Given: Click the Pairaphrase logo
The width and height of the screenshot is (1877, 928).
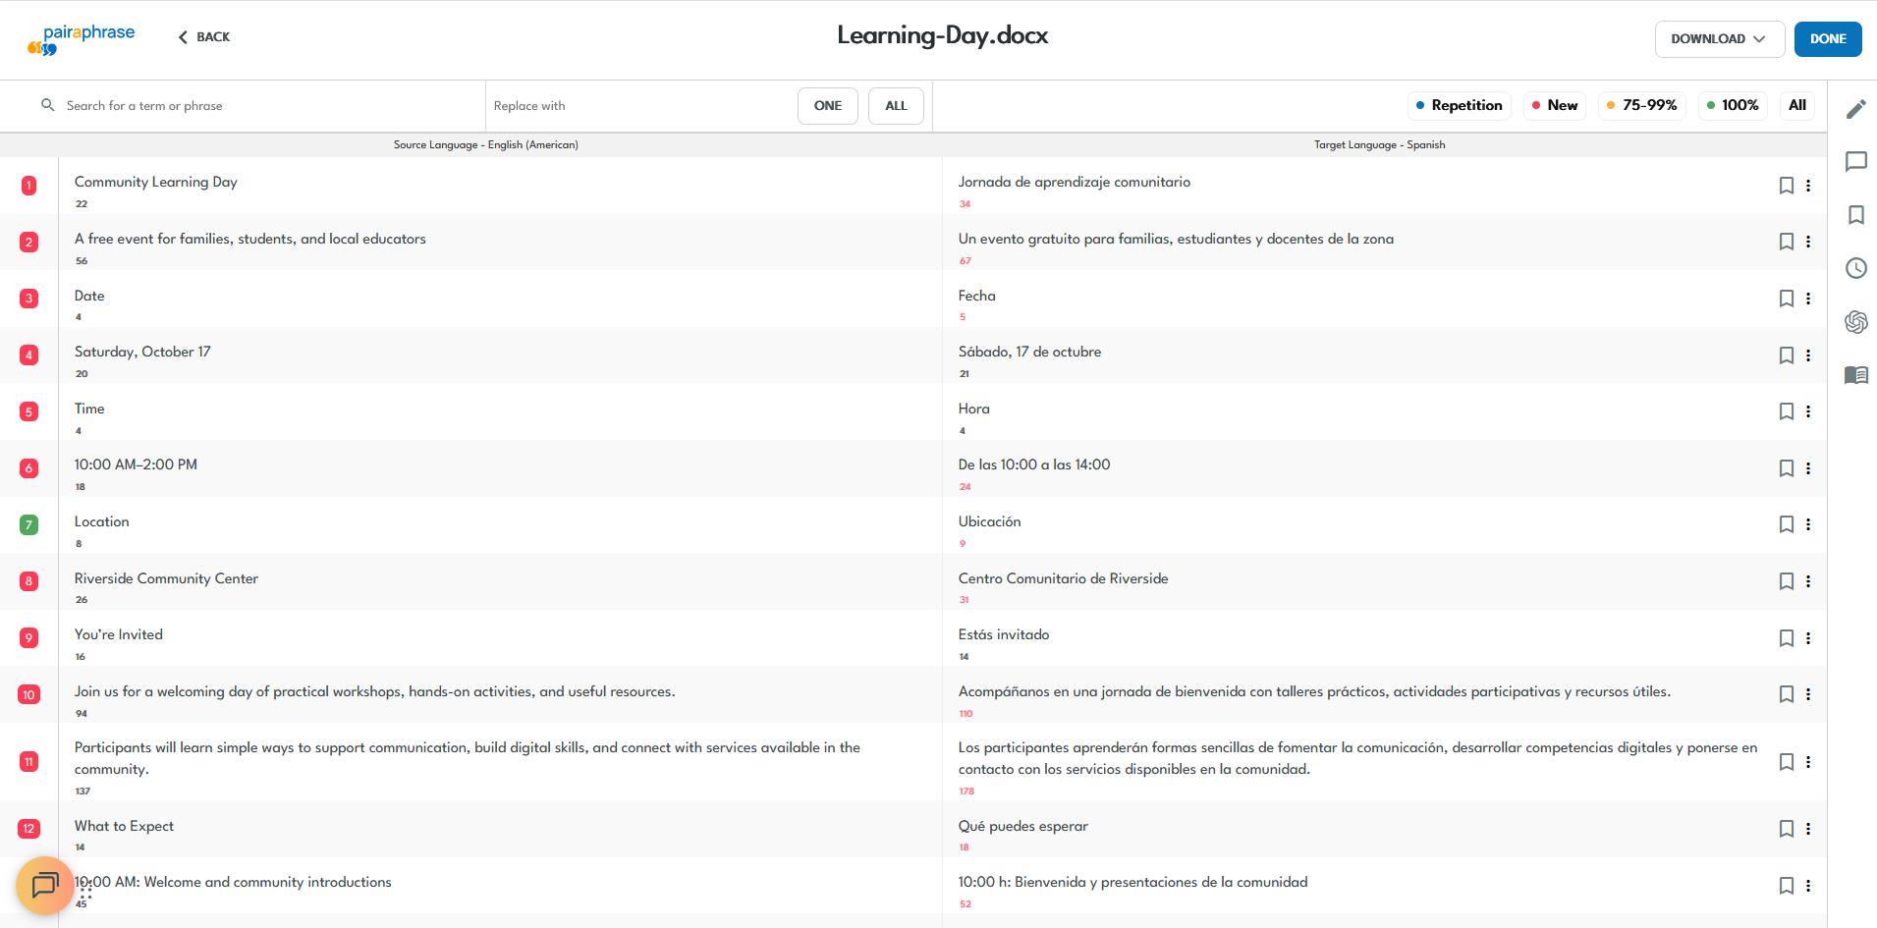Looking at the screenshot, I should click(x=82, y=39).
